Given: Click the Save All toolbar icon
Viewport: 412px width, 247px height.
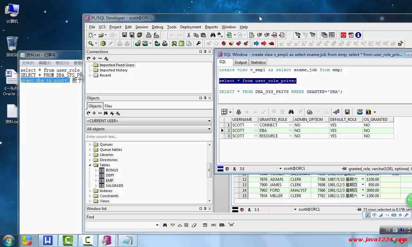Looking at the screenshot, I should pos(140,35).
